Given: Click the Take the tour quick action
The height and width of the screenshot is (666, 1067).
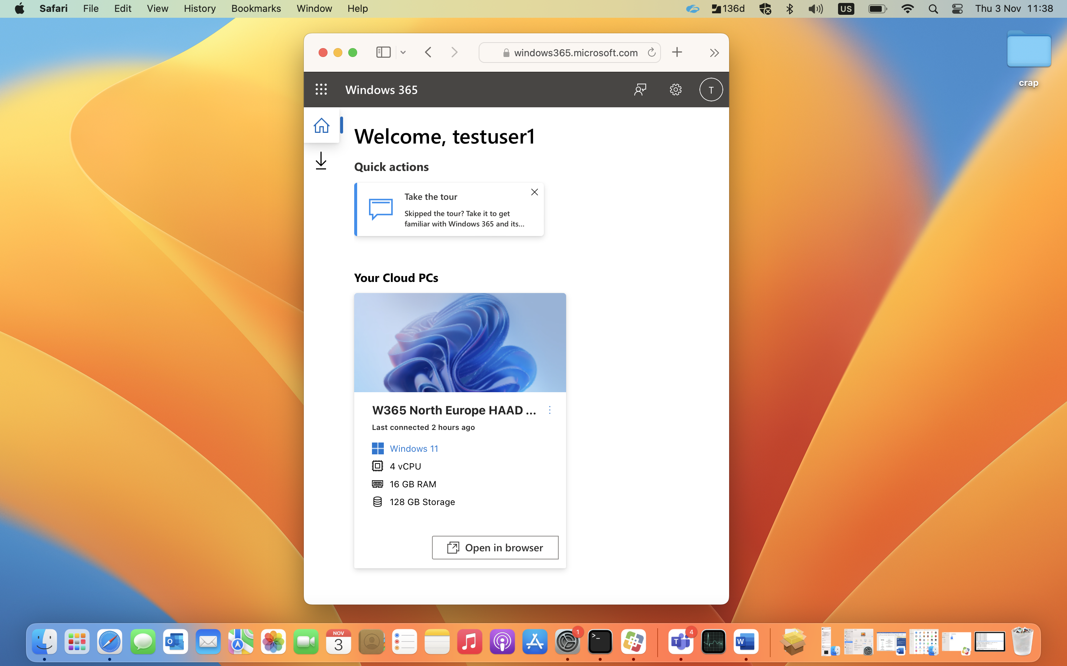Looking at the screenshot, I should [449, 210].
